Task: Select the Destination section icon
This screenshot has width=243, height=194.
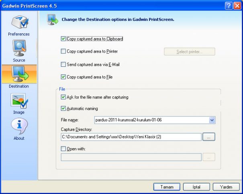Action: [20, 74]
